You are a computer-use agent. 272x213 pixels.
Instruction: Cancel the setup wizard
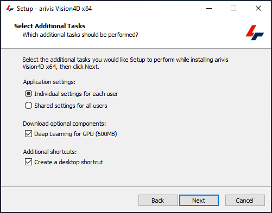(x=245, y=201)
